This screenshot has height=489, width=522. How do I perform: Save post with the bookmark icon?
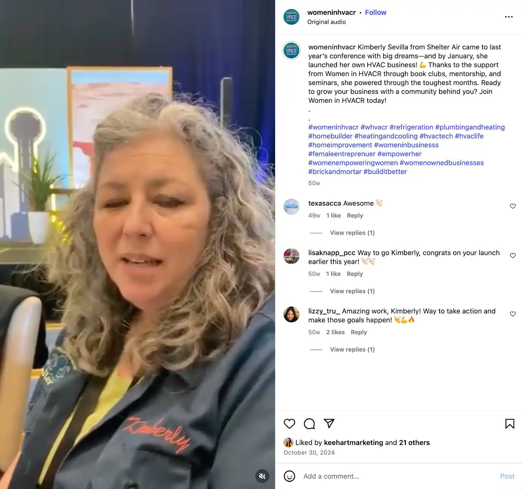[x=510, y=424]
